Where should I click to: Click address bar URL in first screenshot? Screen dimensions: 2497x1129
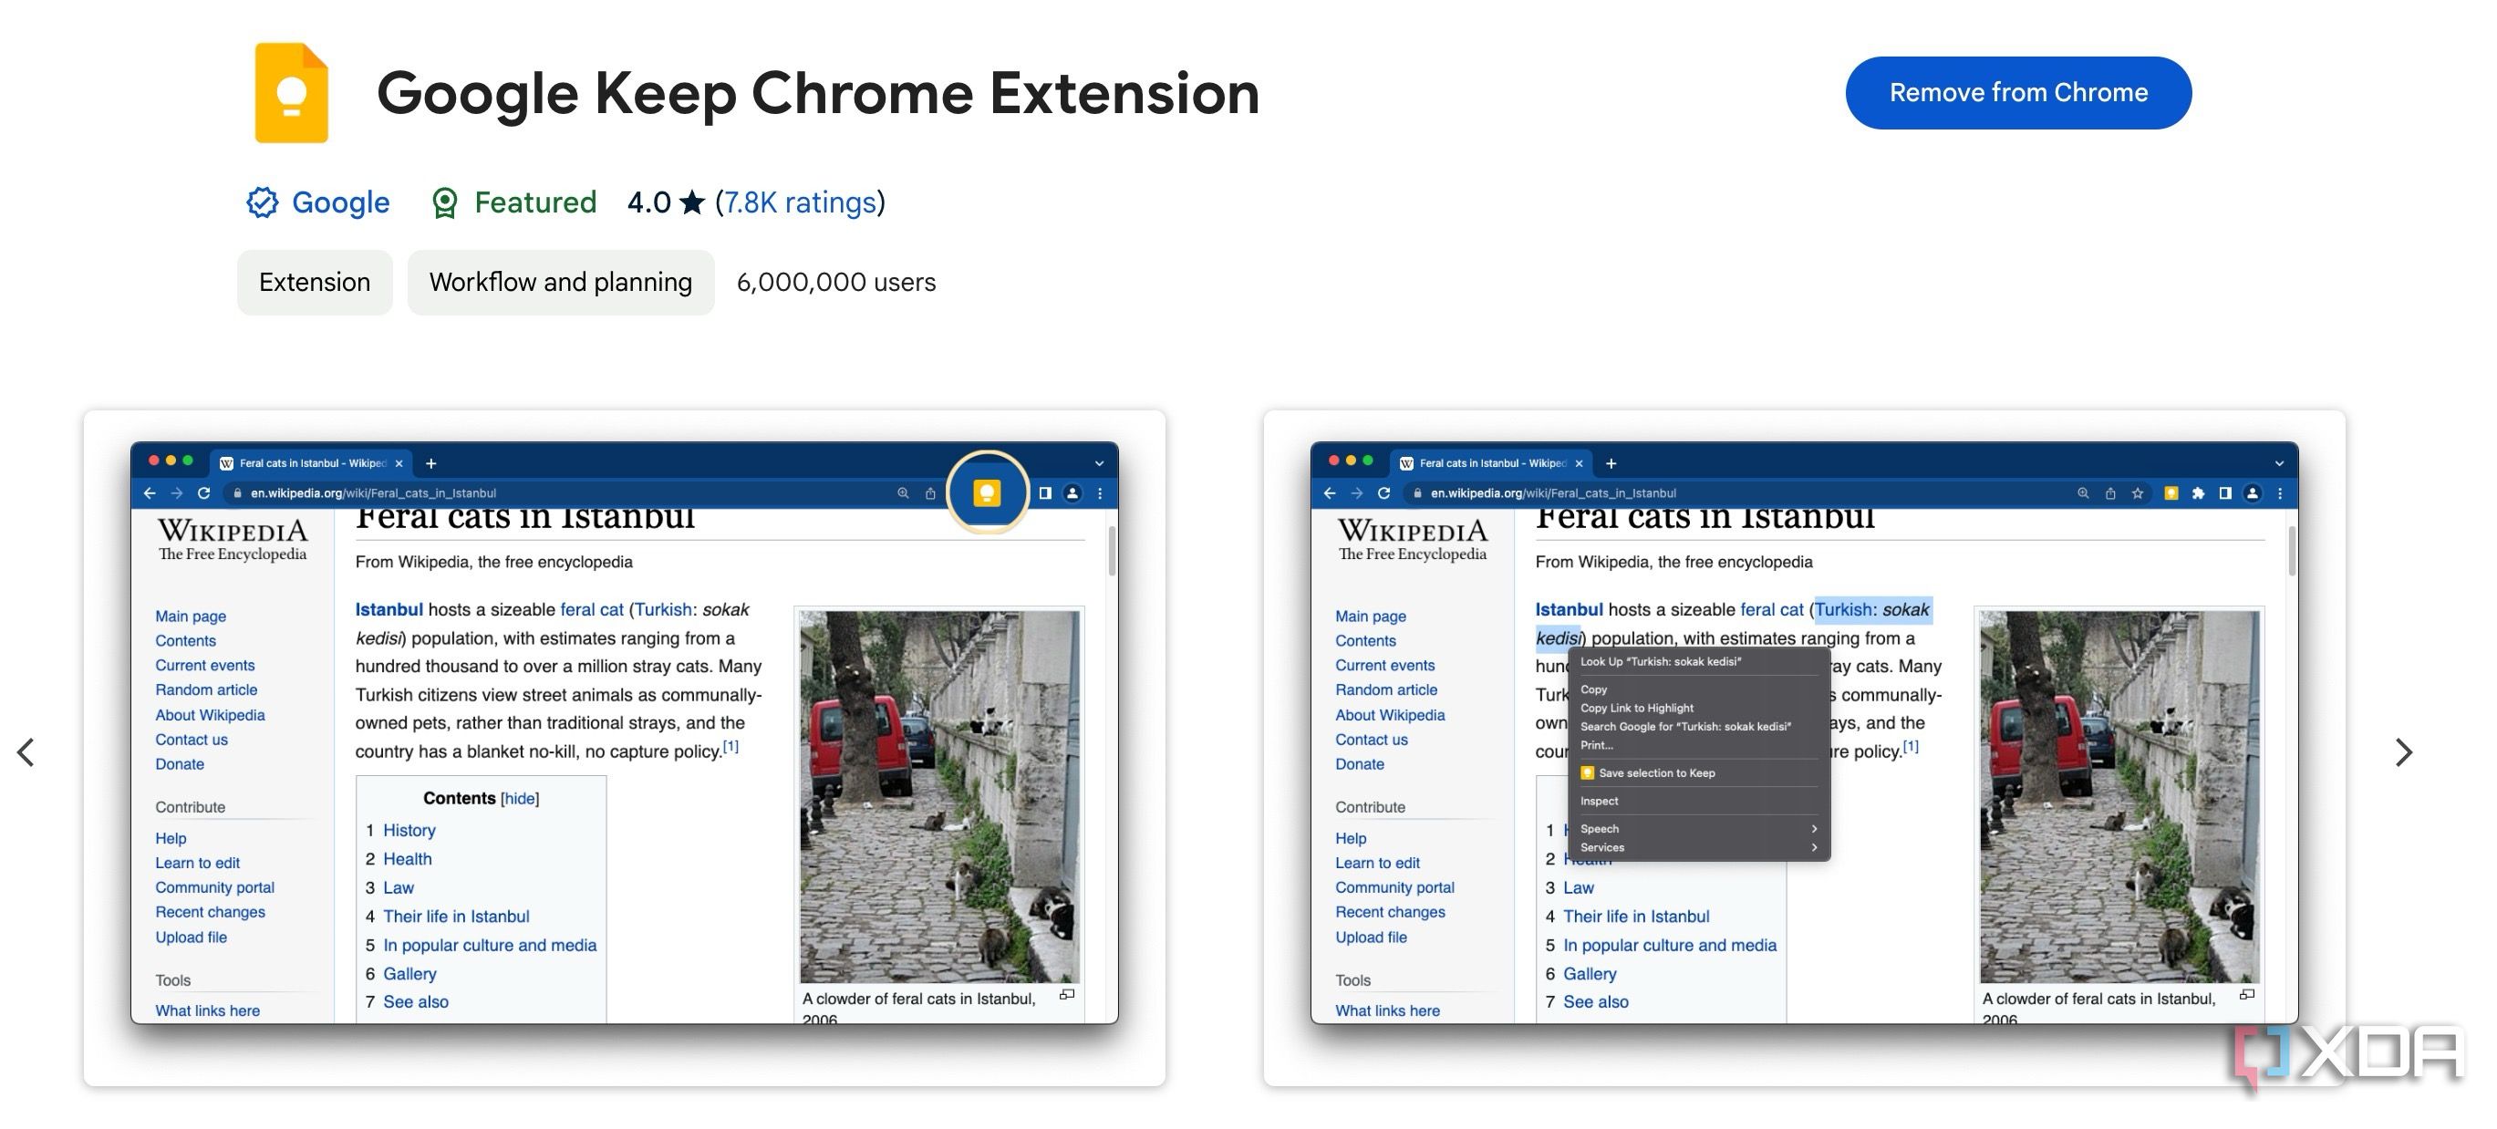click(x=373, y=493)
